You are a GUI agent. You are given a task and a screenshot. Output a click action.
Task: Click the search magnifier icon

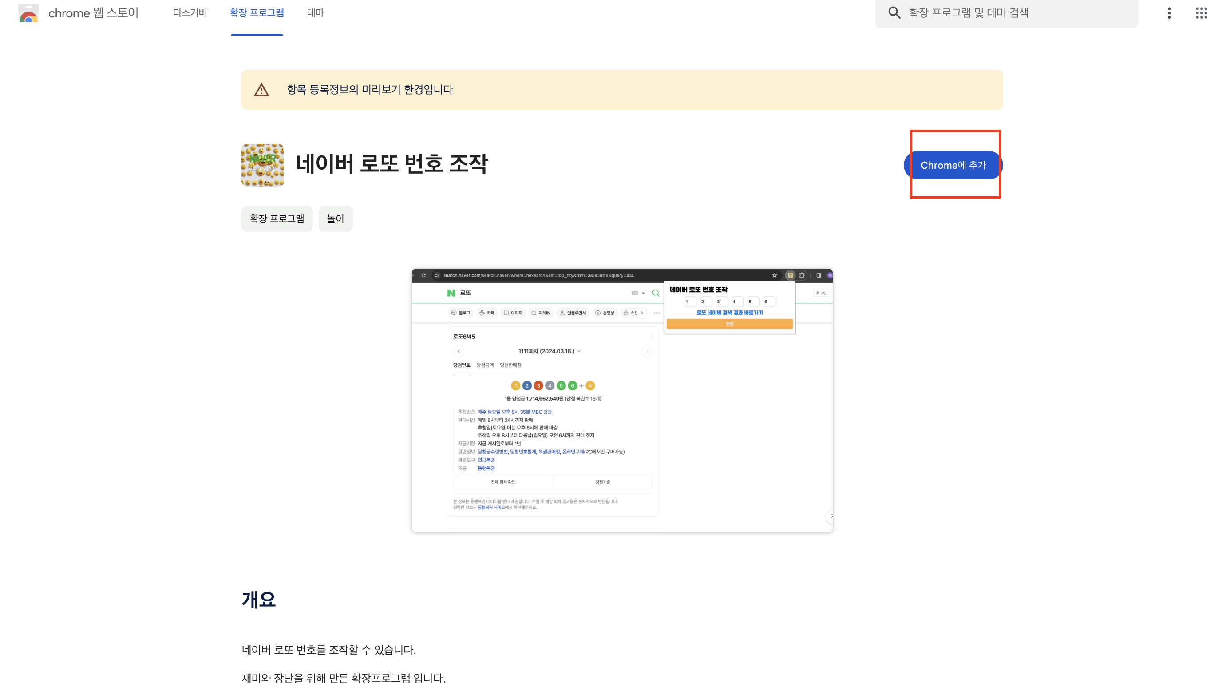coord(894,13)
